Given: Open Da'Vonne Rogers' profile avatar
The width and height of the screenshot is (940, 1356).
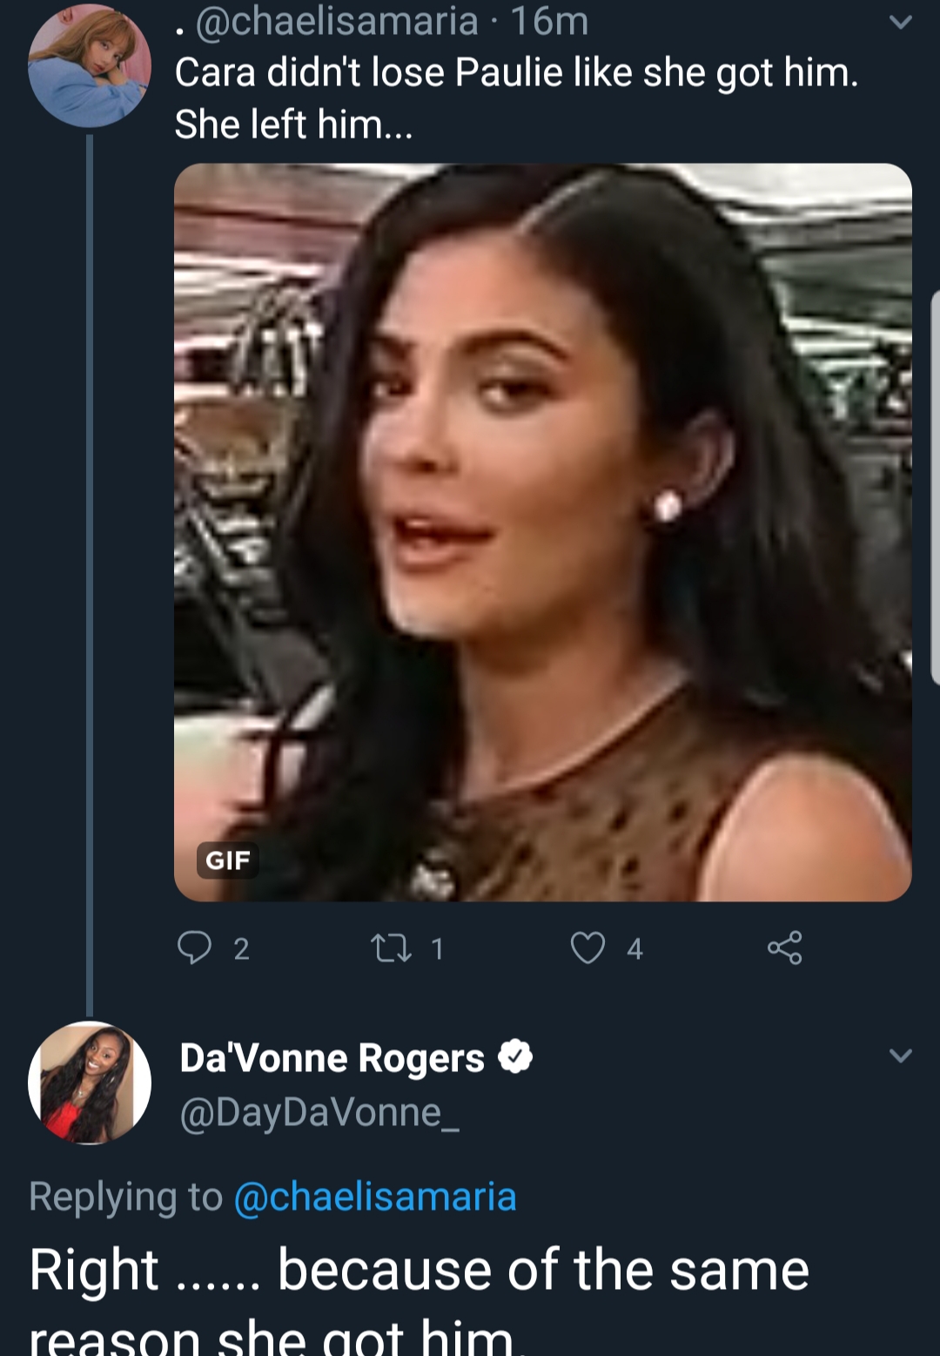Looking at the screenshot, I should coord(90,1083).
